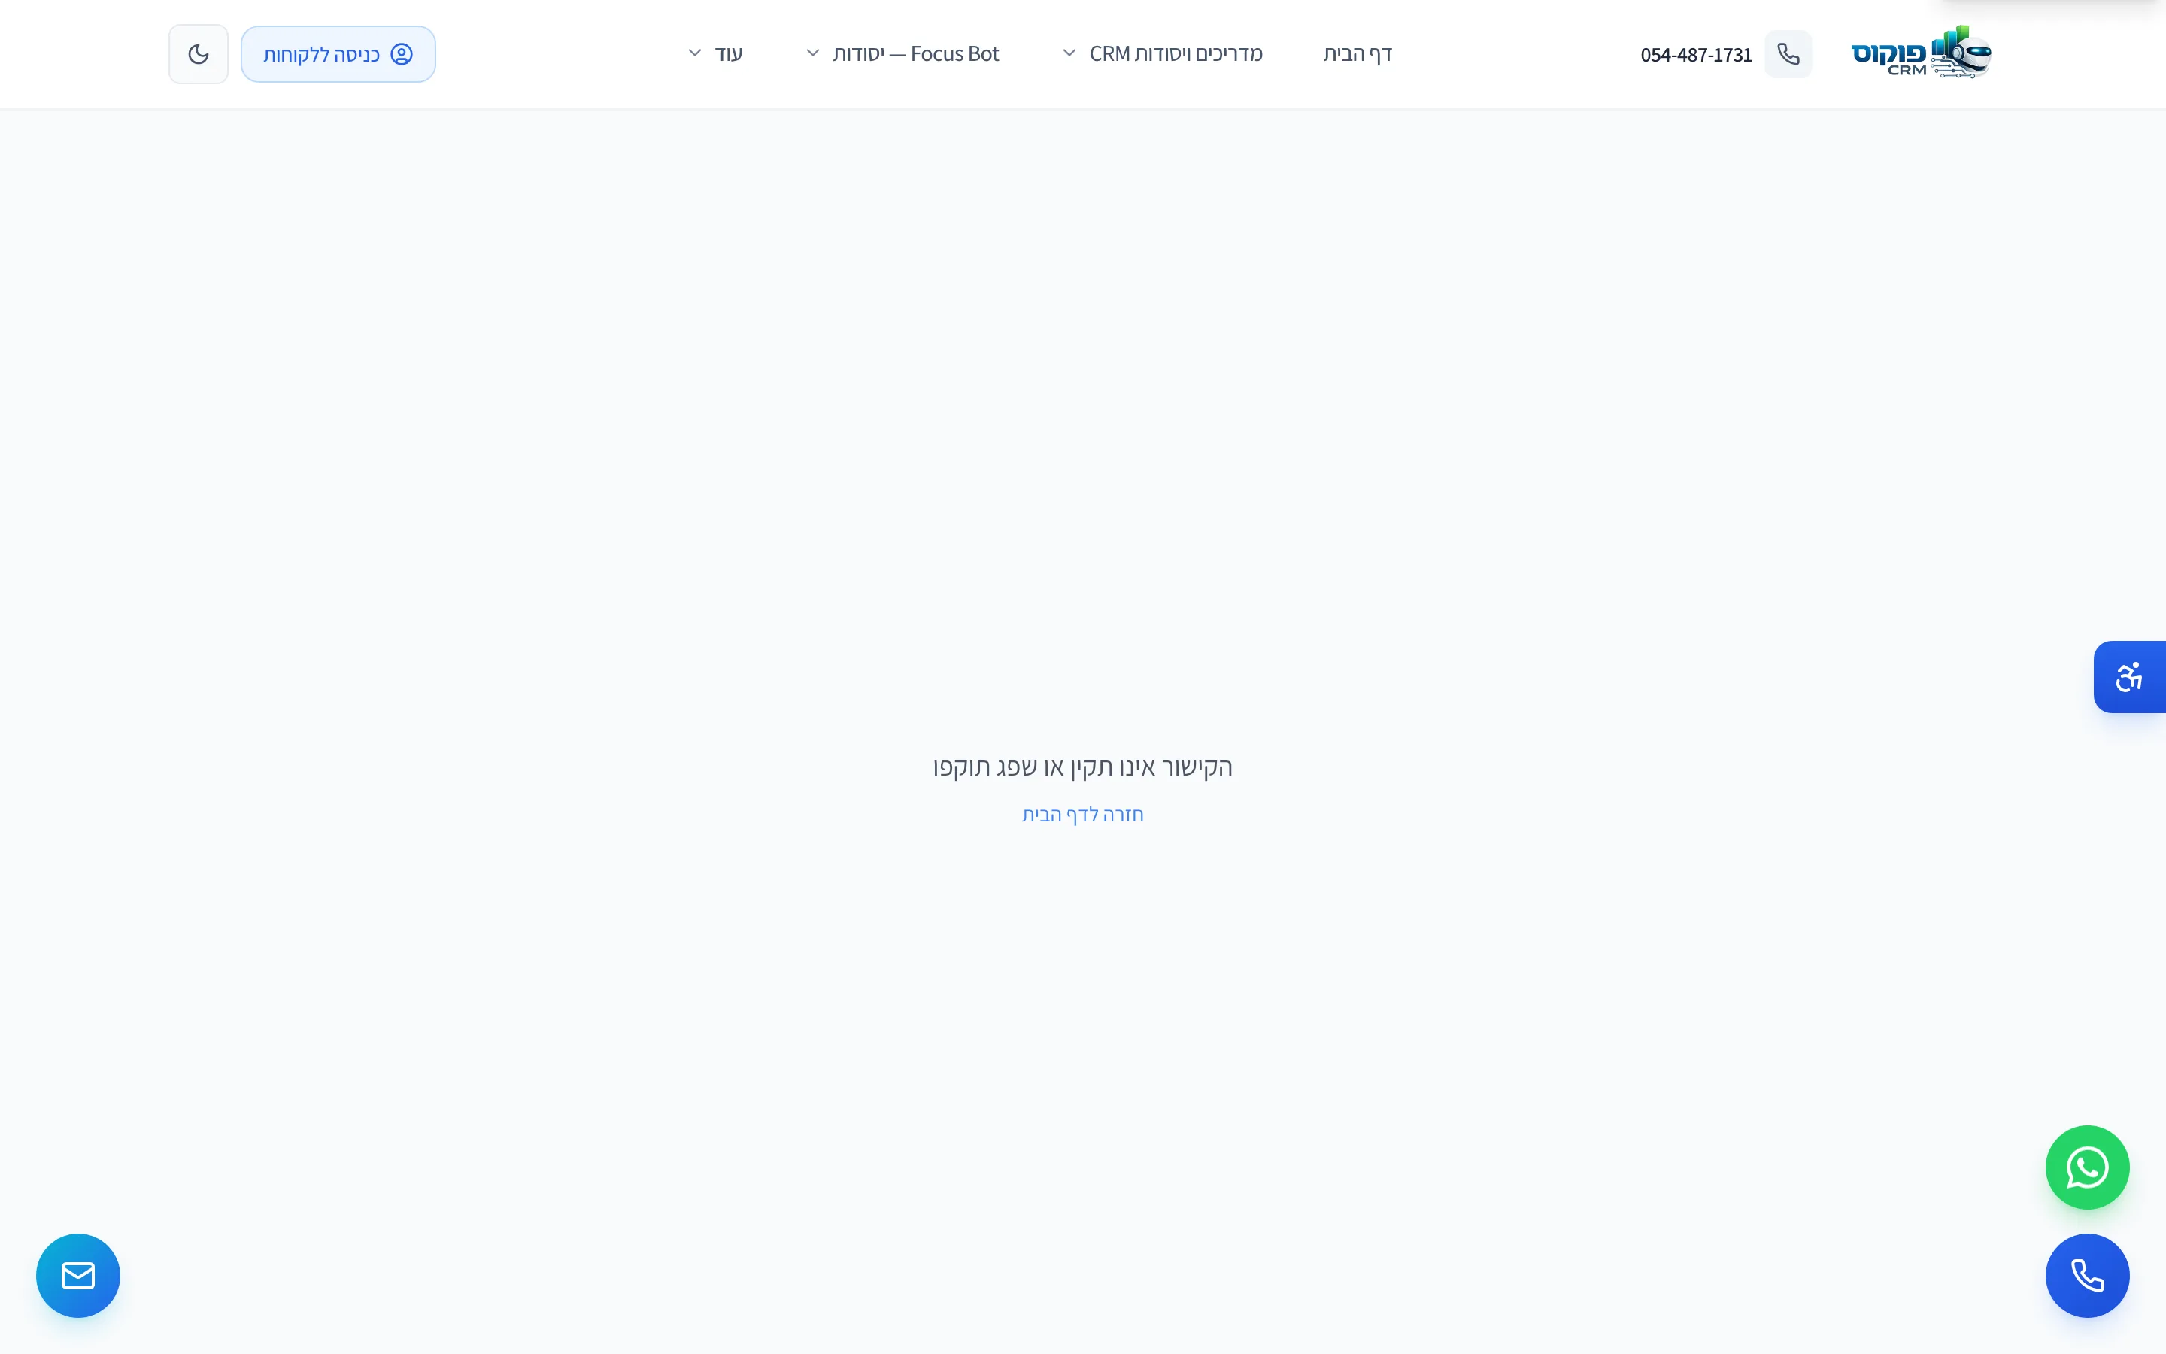Toggle dark mode with the moon icon

click(198, 55)
